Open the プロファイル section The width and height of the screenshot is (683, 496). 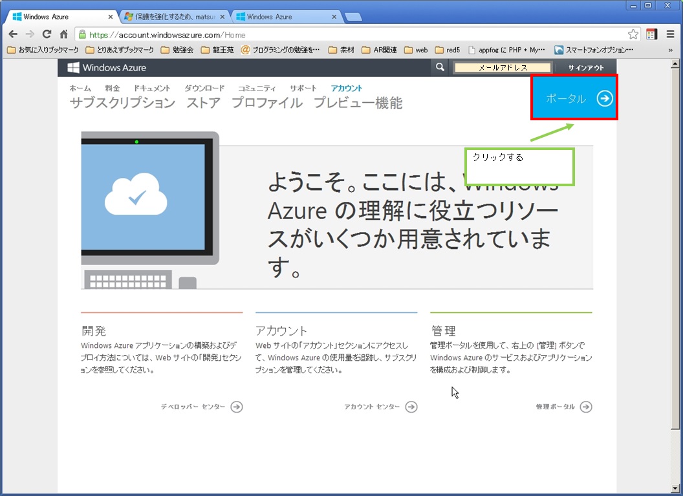point(267,103)
